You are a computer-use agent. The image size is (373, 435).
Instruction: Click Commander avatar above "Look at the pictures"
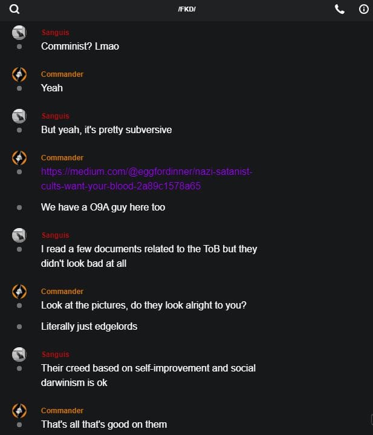[19, 292]
